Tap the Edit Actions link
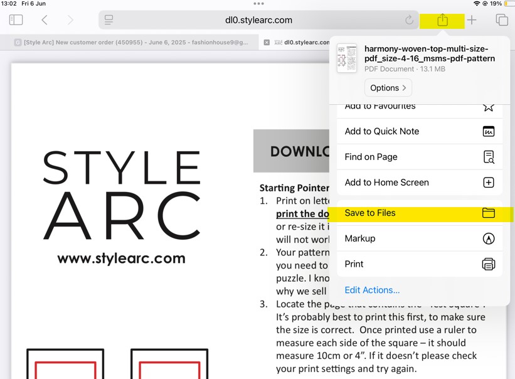 pyautogui.click(x=372, y=290)
